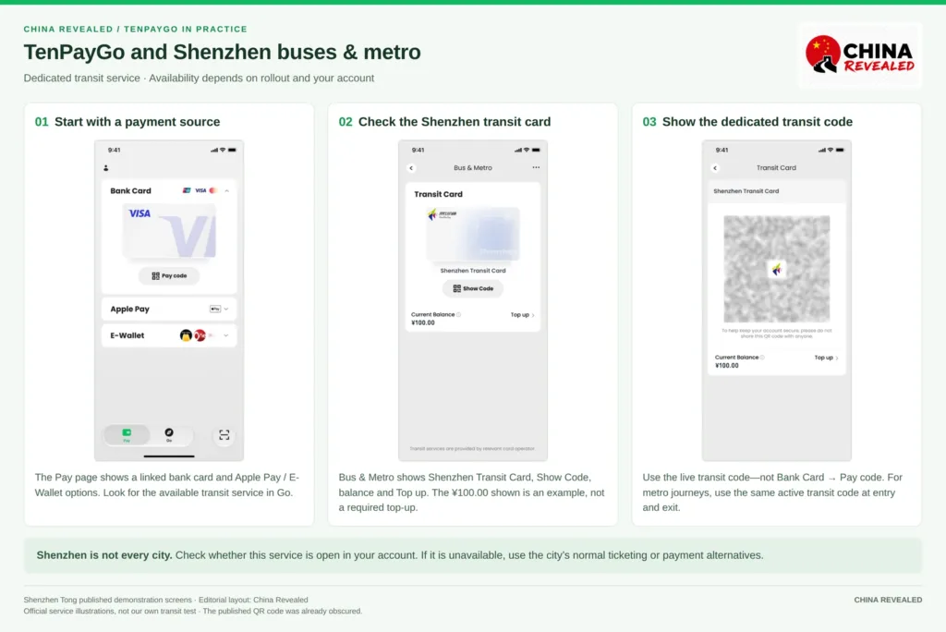Viewport: 946px width, 632px height.
Task: Click the China Revealed logo
Action: (x=860, y=55)
